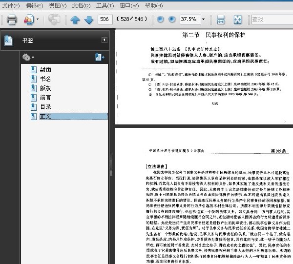293x264 pixels.
Task: Open the bookmarks options gear menu
Action: pyautogui.click(x=28, y=57)
